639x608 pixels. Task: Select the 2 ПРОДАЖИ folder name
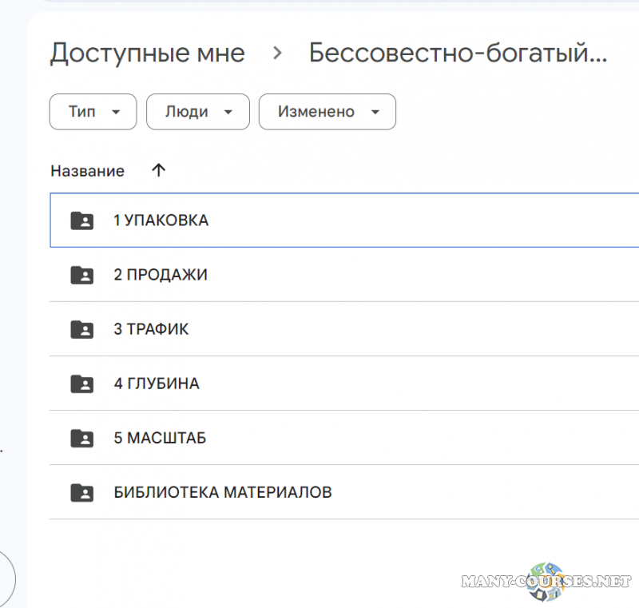click(x=160, y=275)
